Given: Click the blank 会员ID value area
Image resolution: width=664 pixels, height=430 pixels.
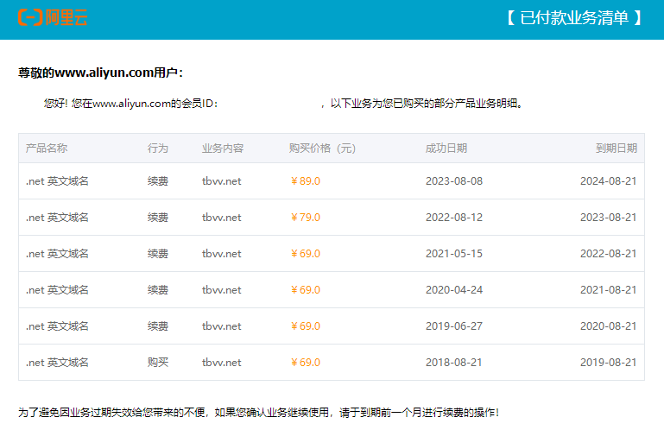Looking at the screenshot, I should tap(268, 104).
